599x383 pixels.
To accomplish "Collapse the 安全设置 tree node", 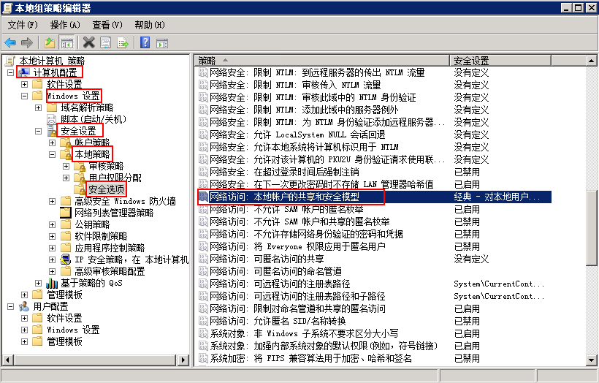I will pos(38,131).
